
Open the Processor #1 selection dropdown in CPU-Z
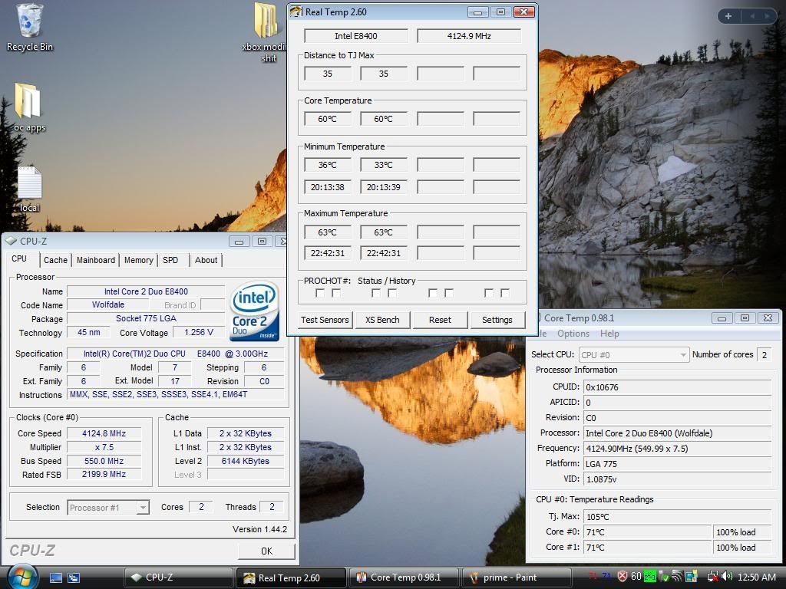pyautogui.click(x=108, y=508)
